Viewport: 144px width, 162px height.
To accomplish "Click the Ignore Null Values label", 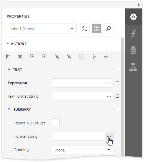I will pyautogui.click(x=30, y=123).
